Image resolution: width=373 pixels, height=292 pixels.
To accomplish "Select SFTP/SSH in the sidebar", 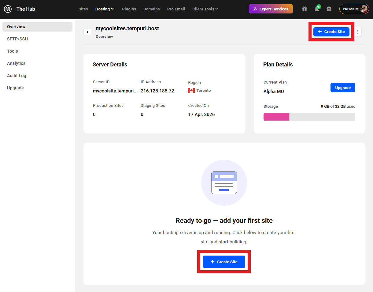I will pyautogui.click(x=37, y=39).
